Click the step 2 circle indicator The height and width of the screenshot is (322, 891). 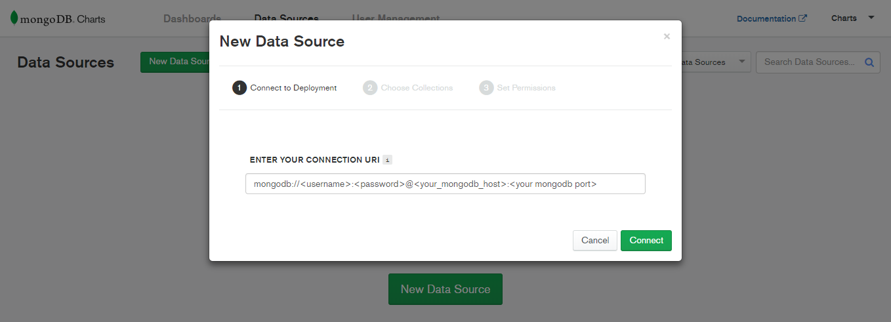370,88
